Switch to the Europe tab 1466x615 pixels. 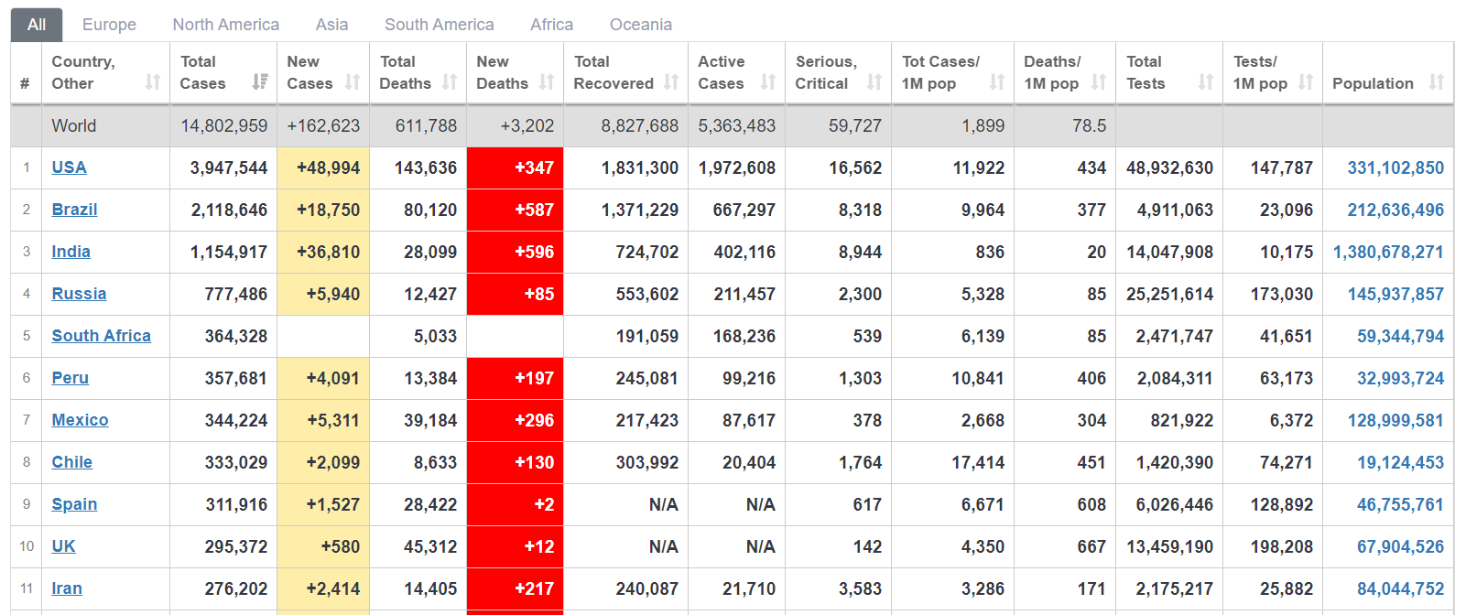[109, 25]
